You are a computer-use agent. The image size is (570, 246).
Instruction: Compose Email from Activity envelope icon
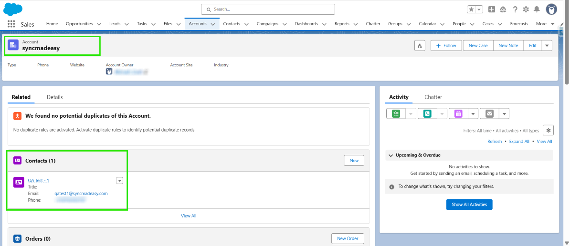(489, 113)
